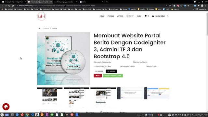Open the terminal icon in taskbar
The image size is (208, 117).
pos(12,115)
